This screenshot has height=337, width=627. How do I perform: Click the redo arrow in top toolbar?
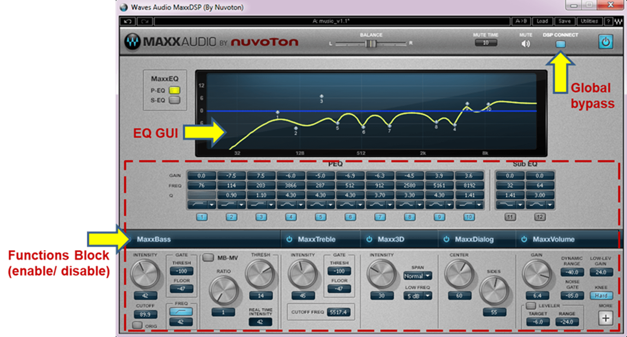[x=145, y=22]
